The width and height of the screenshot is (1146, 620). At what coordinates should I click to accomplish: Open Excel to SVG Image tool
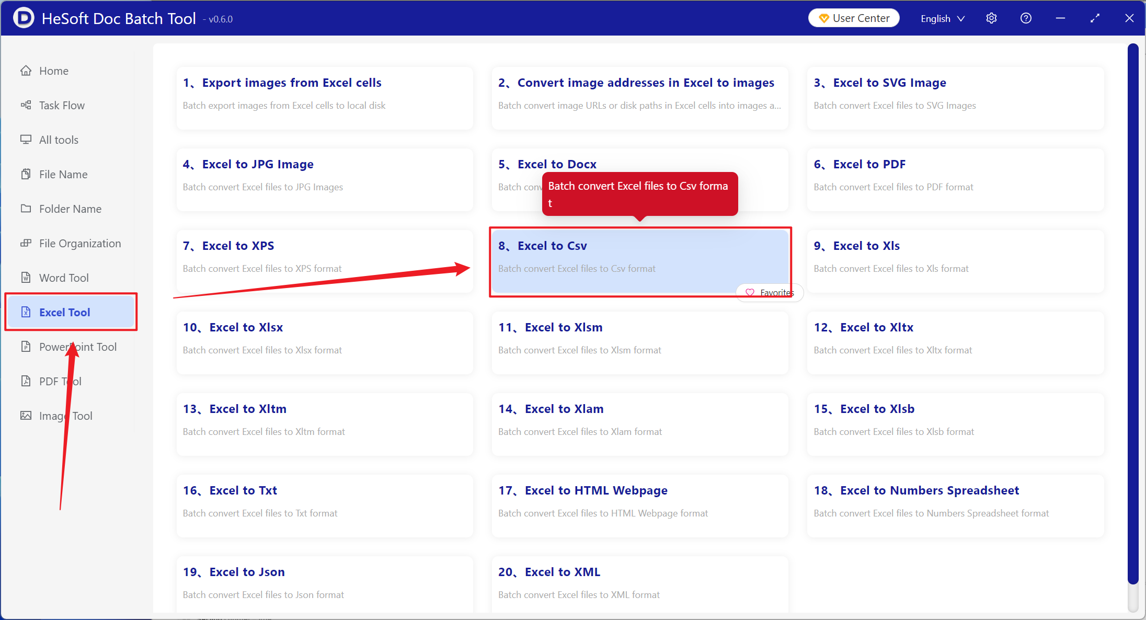click(x=956, y=98)
